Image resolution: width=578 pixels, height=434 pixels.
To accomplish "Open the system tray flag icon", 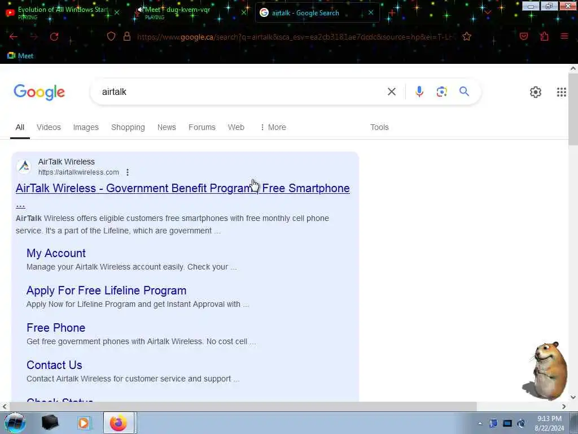I will pos(493,423).
